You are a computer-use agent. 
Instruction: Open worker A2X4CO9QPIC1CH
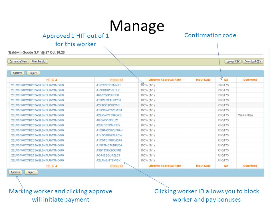coord(109,105)
